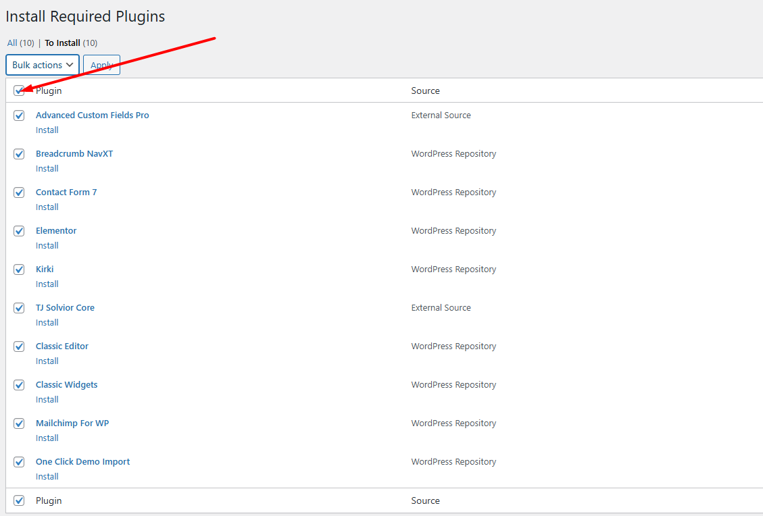Click the Install Required Plugins page heading

[x=85, y=16]
